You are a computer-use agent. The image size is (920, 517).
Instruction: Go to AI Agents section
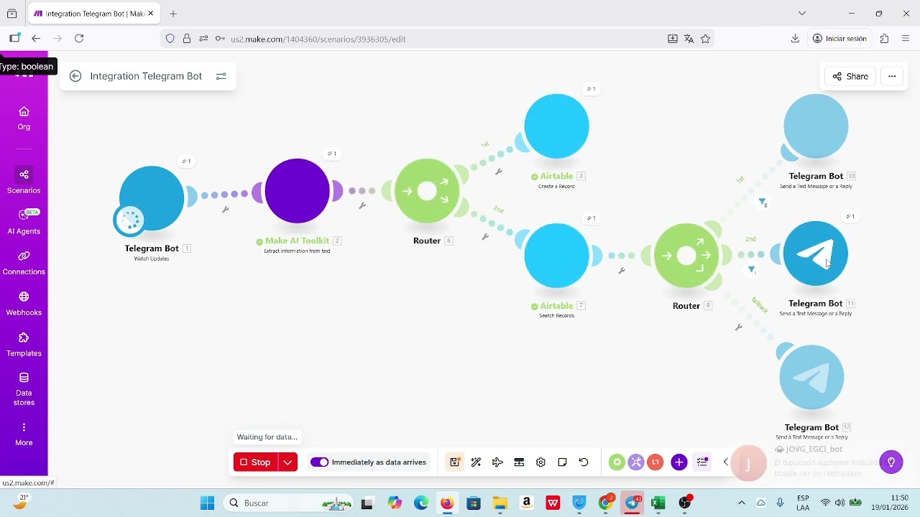click(x=24, y=222)
